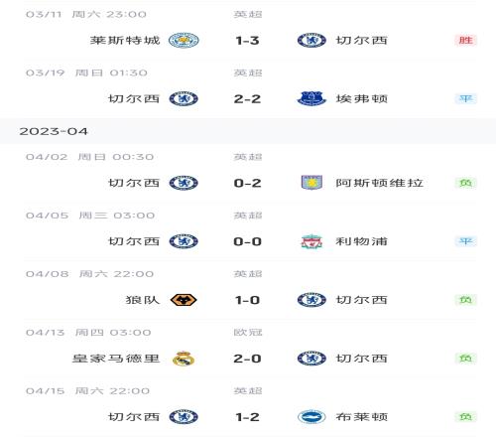The height and width of the screenshot is (437, 496).
Task: Open team name 皇家马德里
Action: click(116, 359)
